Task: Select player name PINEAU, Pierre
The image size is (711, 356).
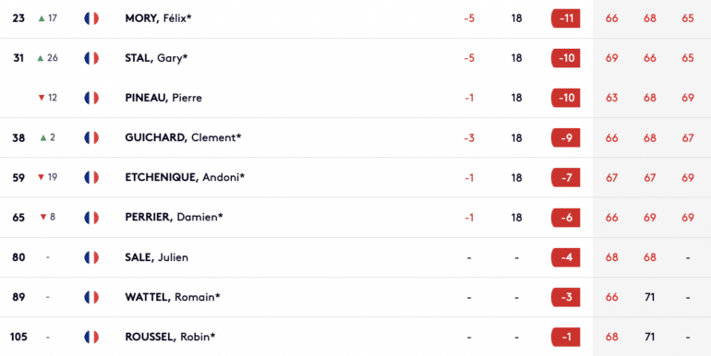Action: [x=163, y=98]
